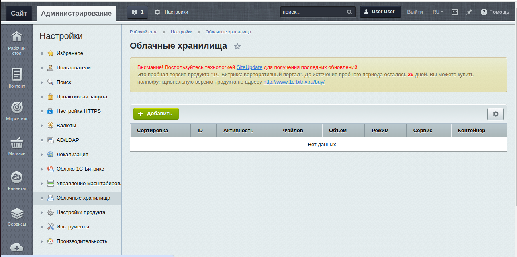Expand the Инструменты tree node
Image resolution: width=517 pixels, height=257 pixels.
(42, 227)
